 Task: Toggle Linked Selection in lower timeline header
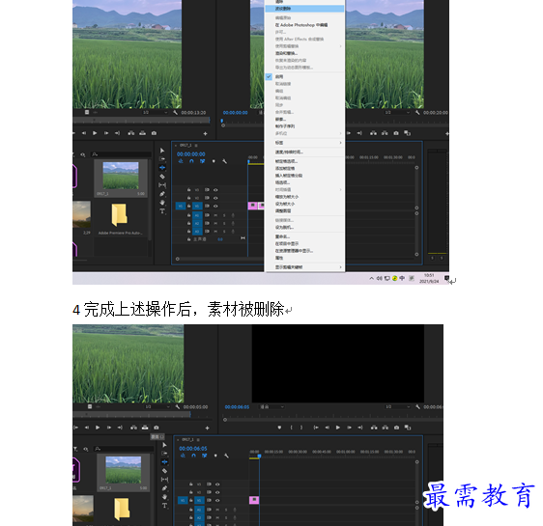pyautogui.click(x=205, y=456)
